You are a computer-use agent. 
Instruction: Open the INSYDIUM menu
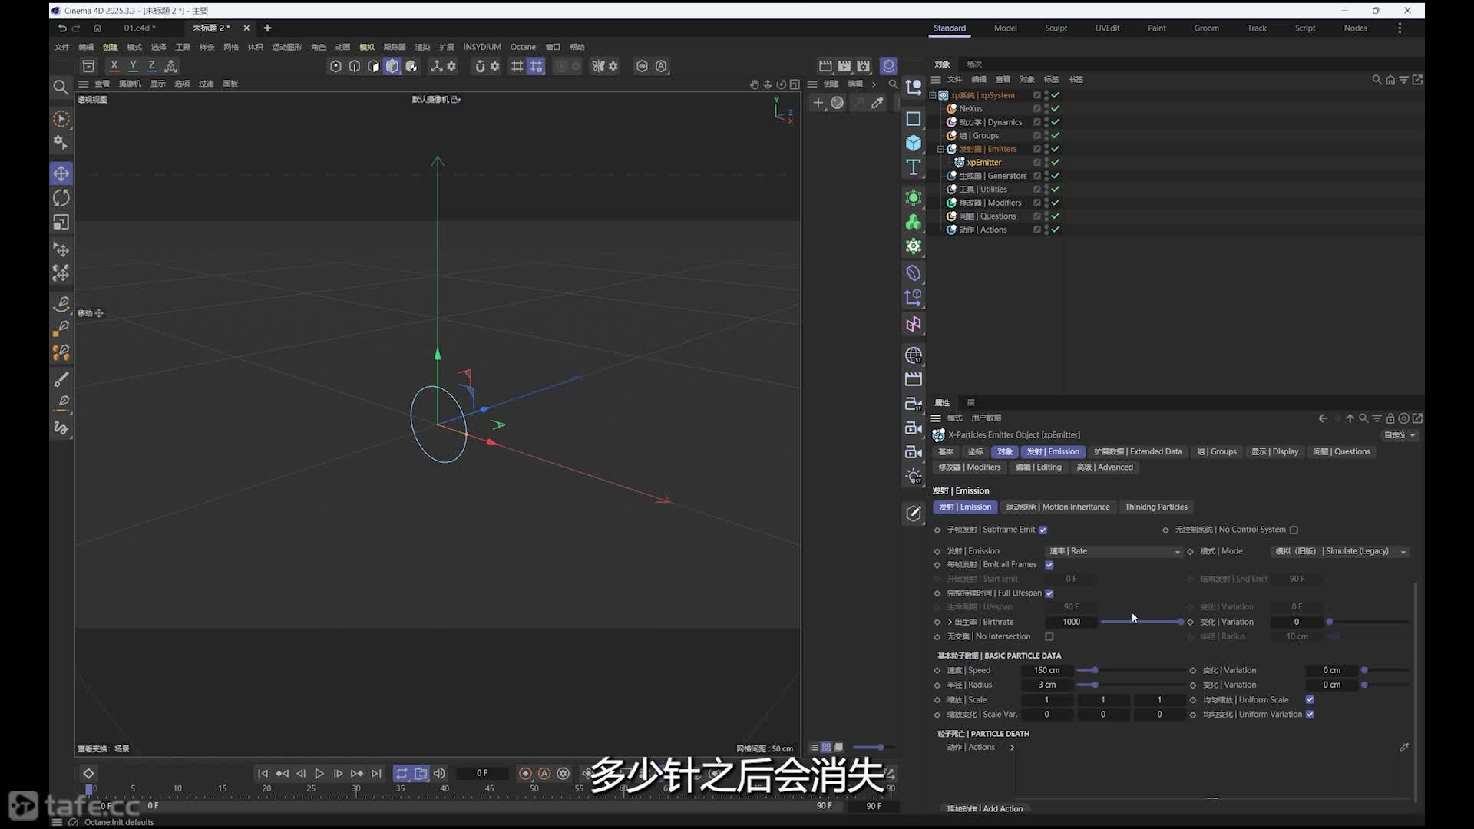click(481, 47)
